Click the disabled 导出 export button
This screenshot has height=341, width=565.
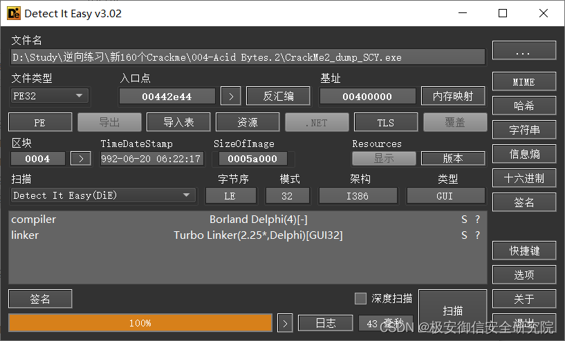click(x=109, y=123)
